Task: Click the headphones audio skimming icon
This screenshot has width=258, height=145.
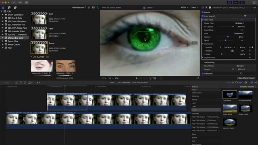Action: pyautogui.click(x=237, y=83)
